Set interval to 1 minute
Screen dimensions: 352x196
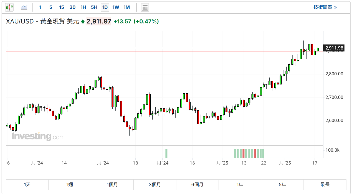point(40,7)
